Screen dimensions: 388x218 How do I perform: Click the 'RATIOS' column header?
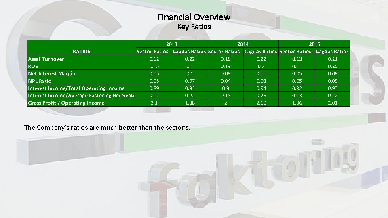tap(81, 51)
